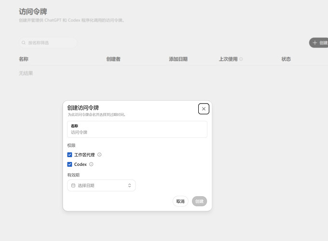
Task: Click the 创建访问令牌 dialog title
Action: pyautogui.click(x=83, y=107)
